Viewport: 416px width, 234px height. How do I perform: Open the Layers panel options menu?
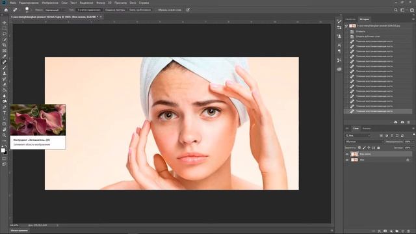click(413, 129)
